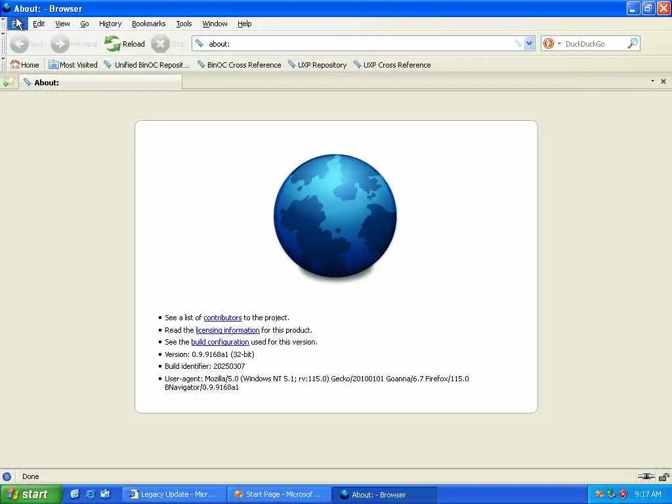This screenshot has height=504, width=672.
Task: Minimize the Browser window
Action: coord(633,8)
